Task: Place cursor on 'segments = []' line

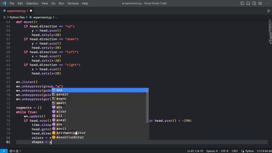Action: pyautogui.click(x=29, y=108)
